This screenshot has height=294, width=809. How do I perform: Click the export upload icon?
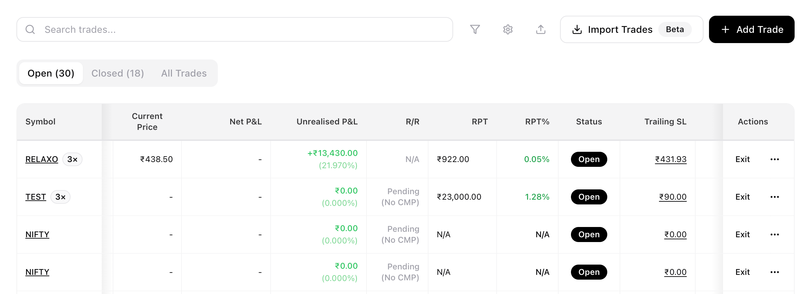(x=540, y=29)
